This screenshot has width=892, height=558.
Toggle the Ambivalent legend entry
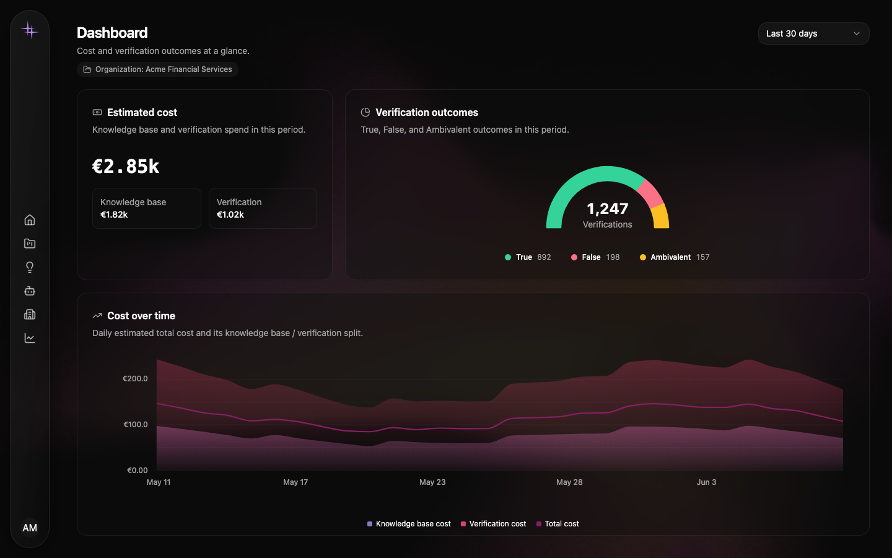(675, 257)
